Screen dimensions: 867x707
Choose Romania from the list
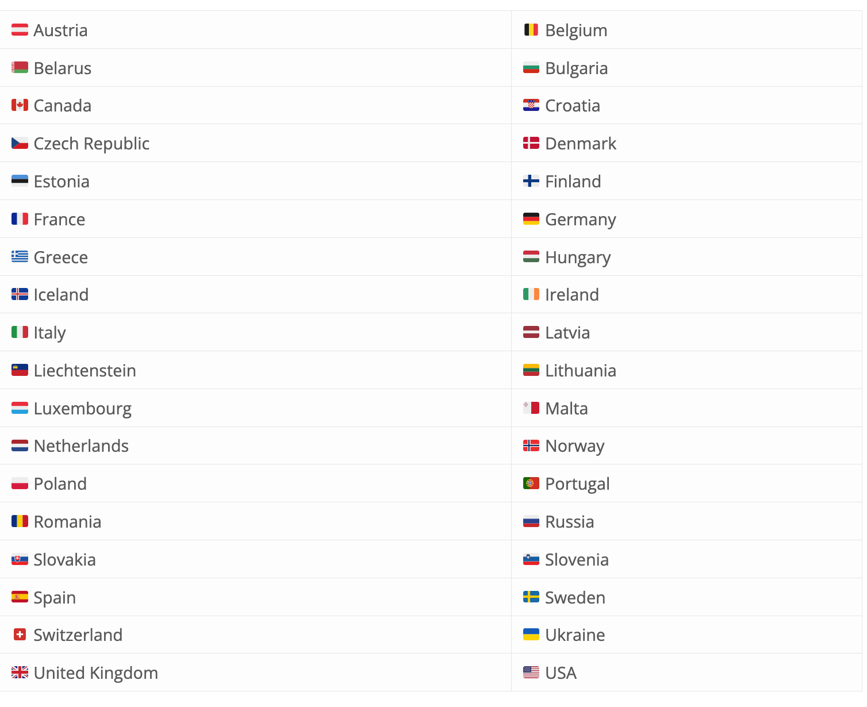(x=67, y=522)
